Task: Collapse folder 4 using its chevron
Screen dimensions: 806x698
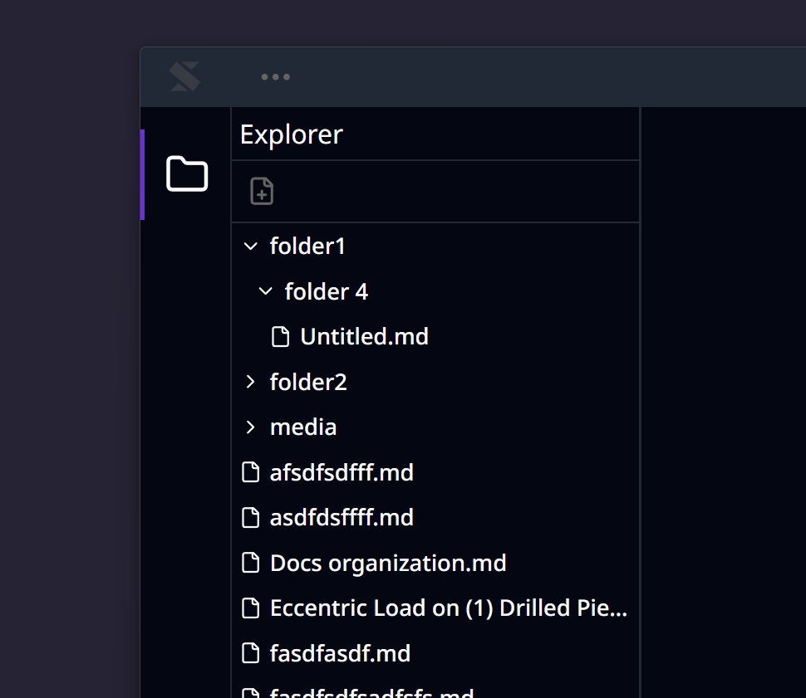Action: [x=265, y=291]
